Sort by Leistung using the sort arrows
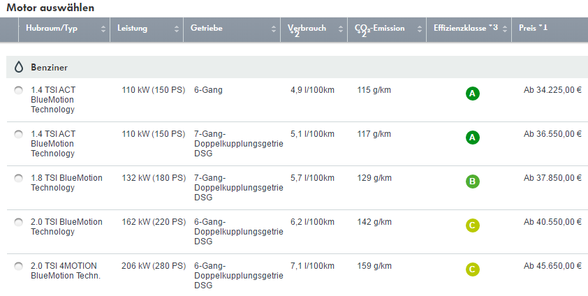This screenshot has height=296, width=588. click(x=176, y=29)
